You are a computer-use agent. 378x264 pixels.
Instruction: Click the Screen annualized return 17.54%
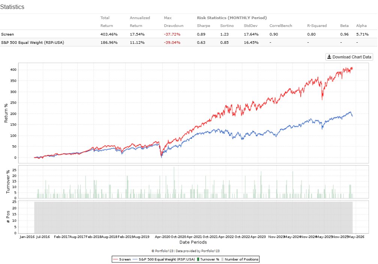137,34
